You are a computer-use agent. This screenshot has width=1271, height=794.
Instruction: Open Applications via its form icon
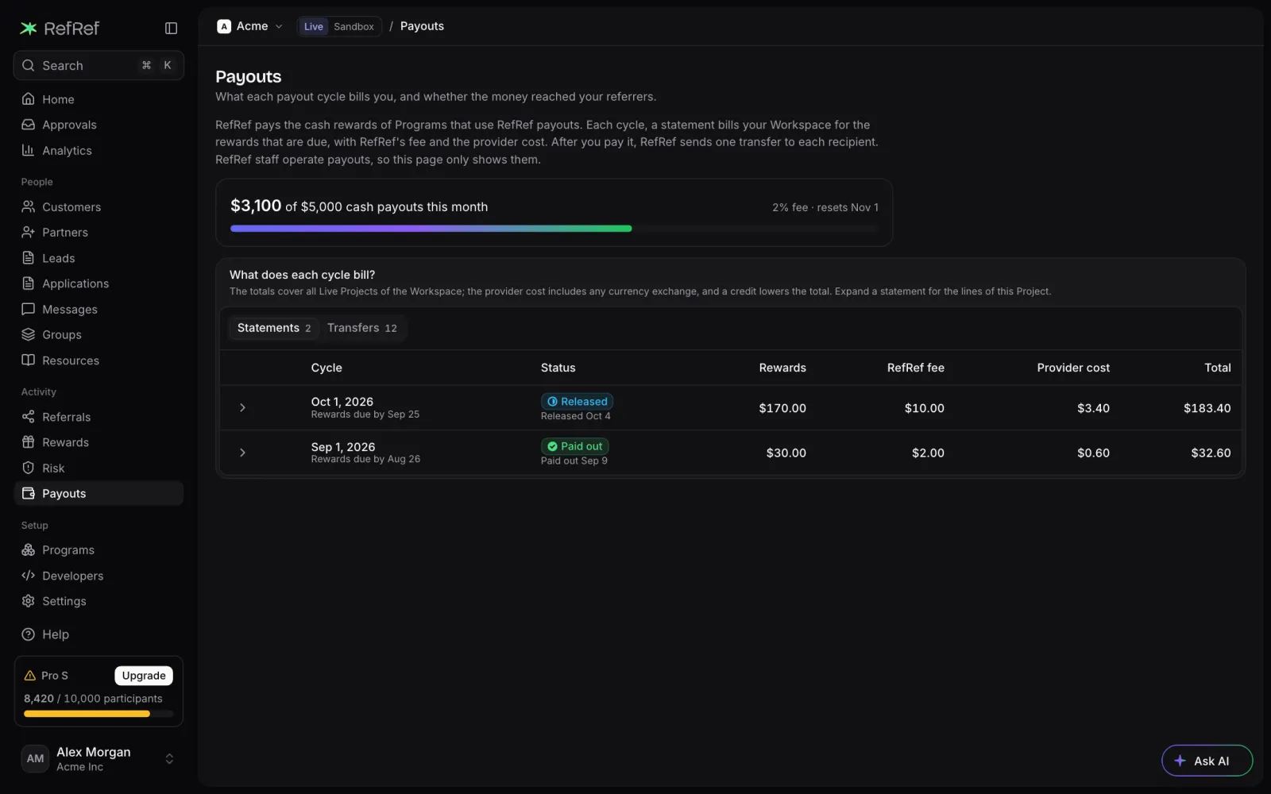click(29, 283)
